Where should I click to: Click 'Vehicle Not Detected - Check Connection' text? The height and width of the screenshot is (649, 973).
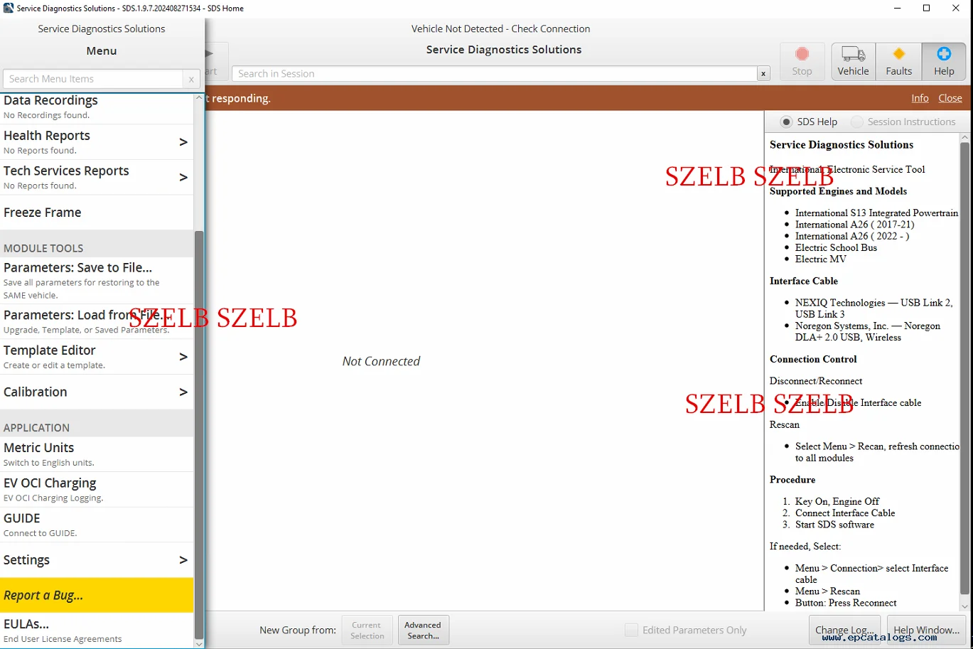pos(500,29)
